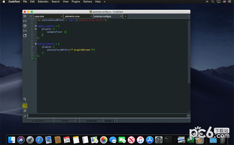234x145 pixels.
Task: Open the Output panel icon
Action: click(25, 111)
